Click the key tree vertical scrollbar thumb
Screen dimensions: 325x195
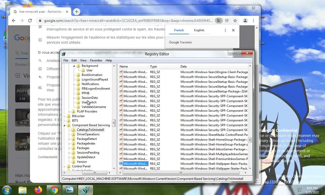pos(114,123)
